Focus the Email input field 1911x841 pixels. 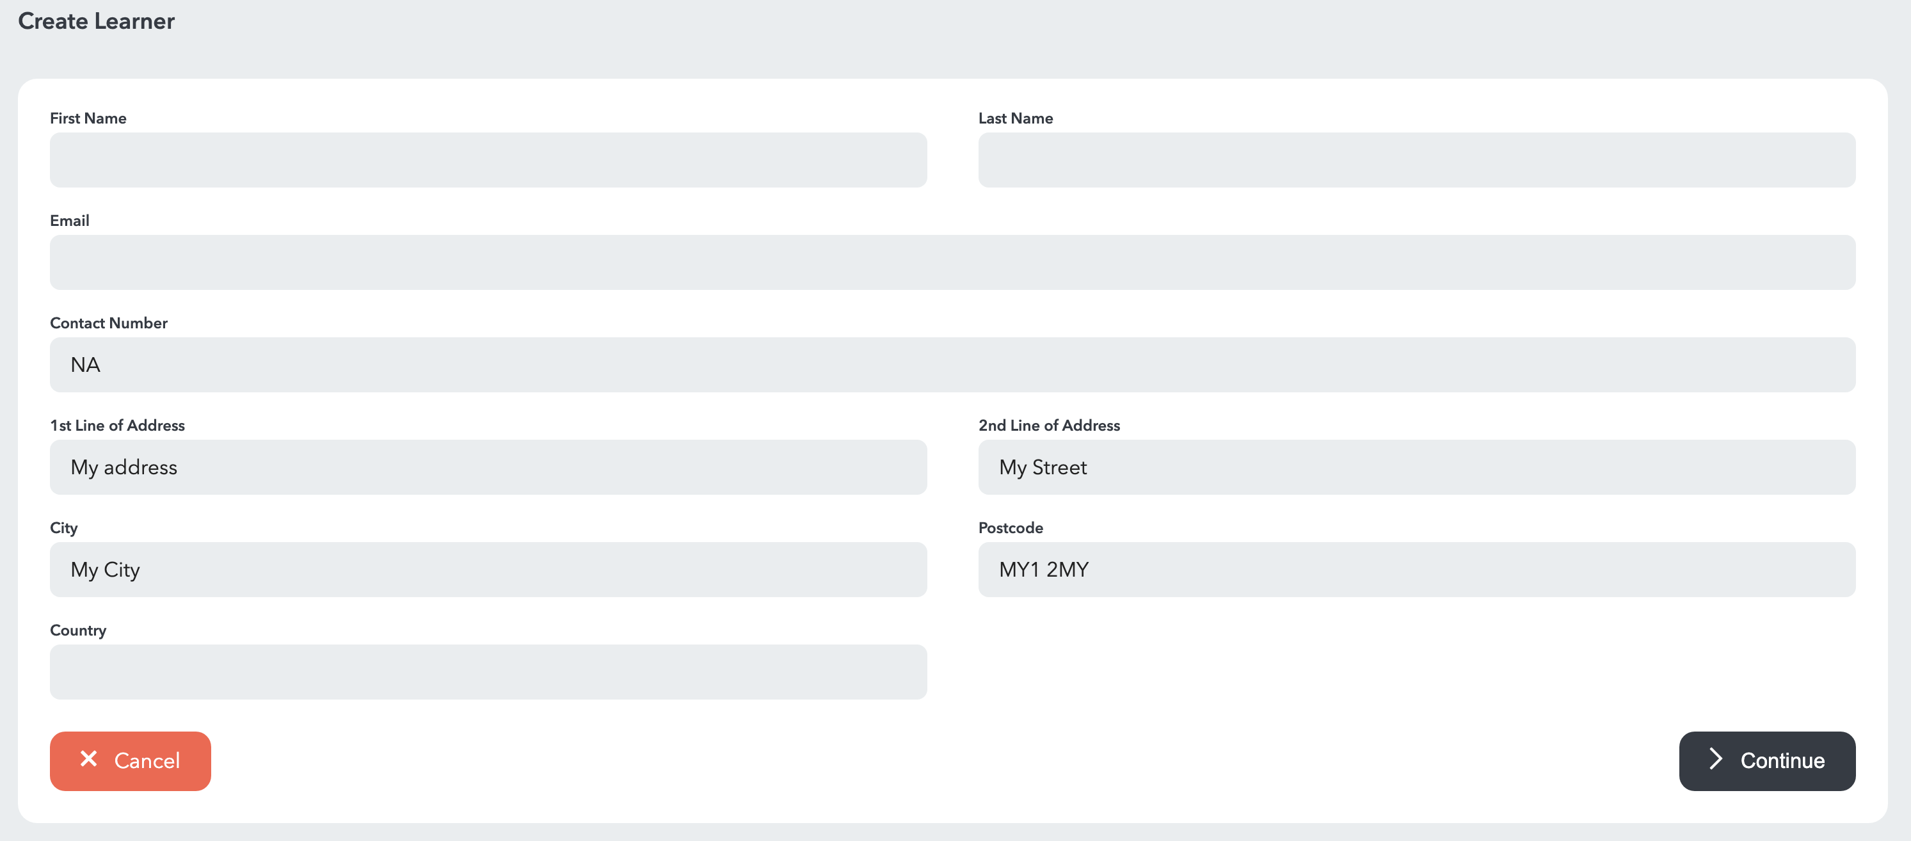tap(952, 262)
